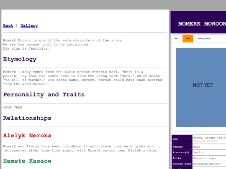Click the Title label cell
Image resolution: width=226 pixels, height=169 pixels.
182,158
